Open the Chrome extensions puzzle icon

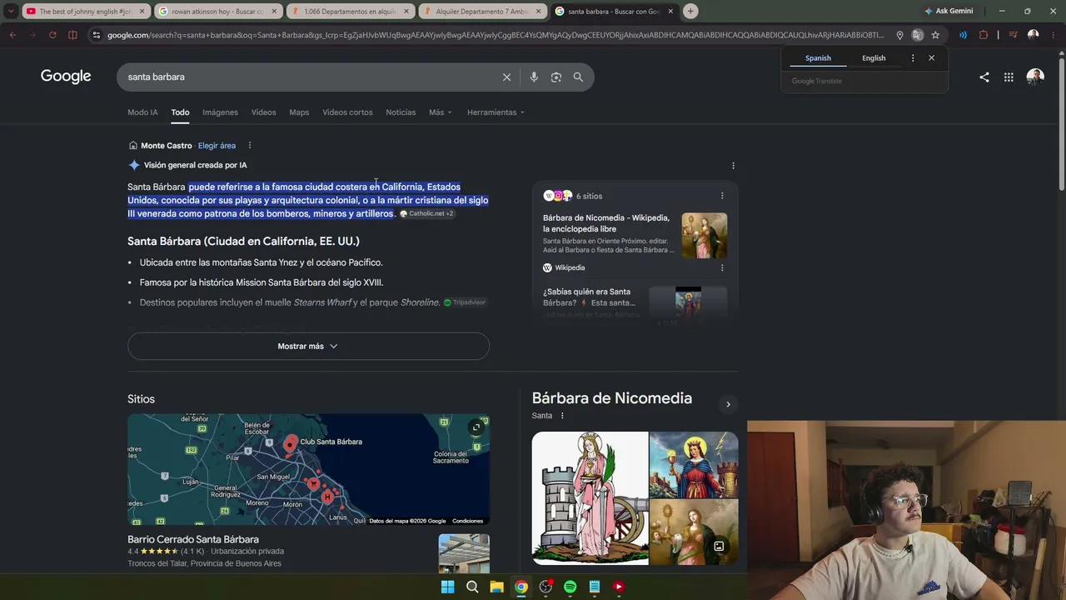pos(984,35)
